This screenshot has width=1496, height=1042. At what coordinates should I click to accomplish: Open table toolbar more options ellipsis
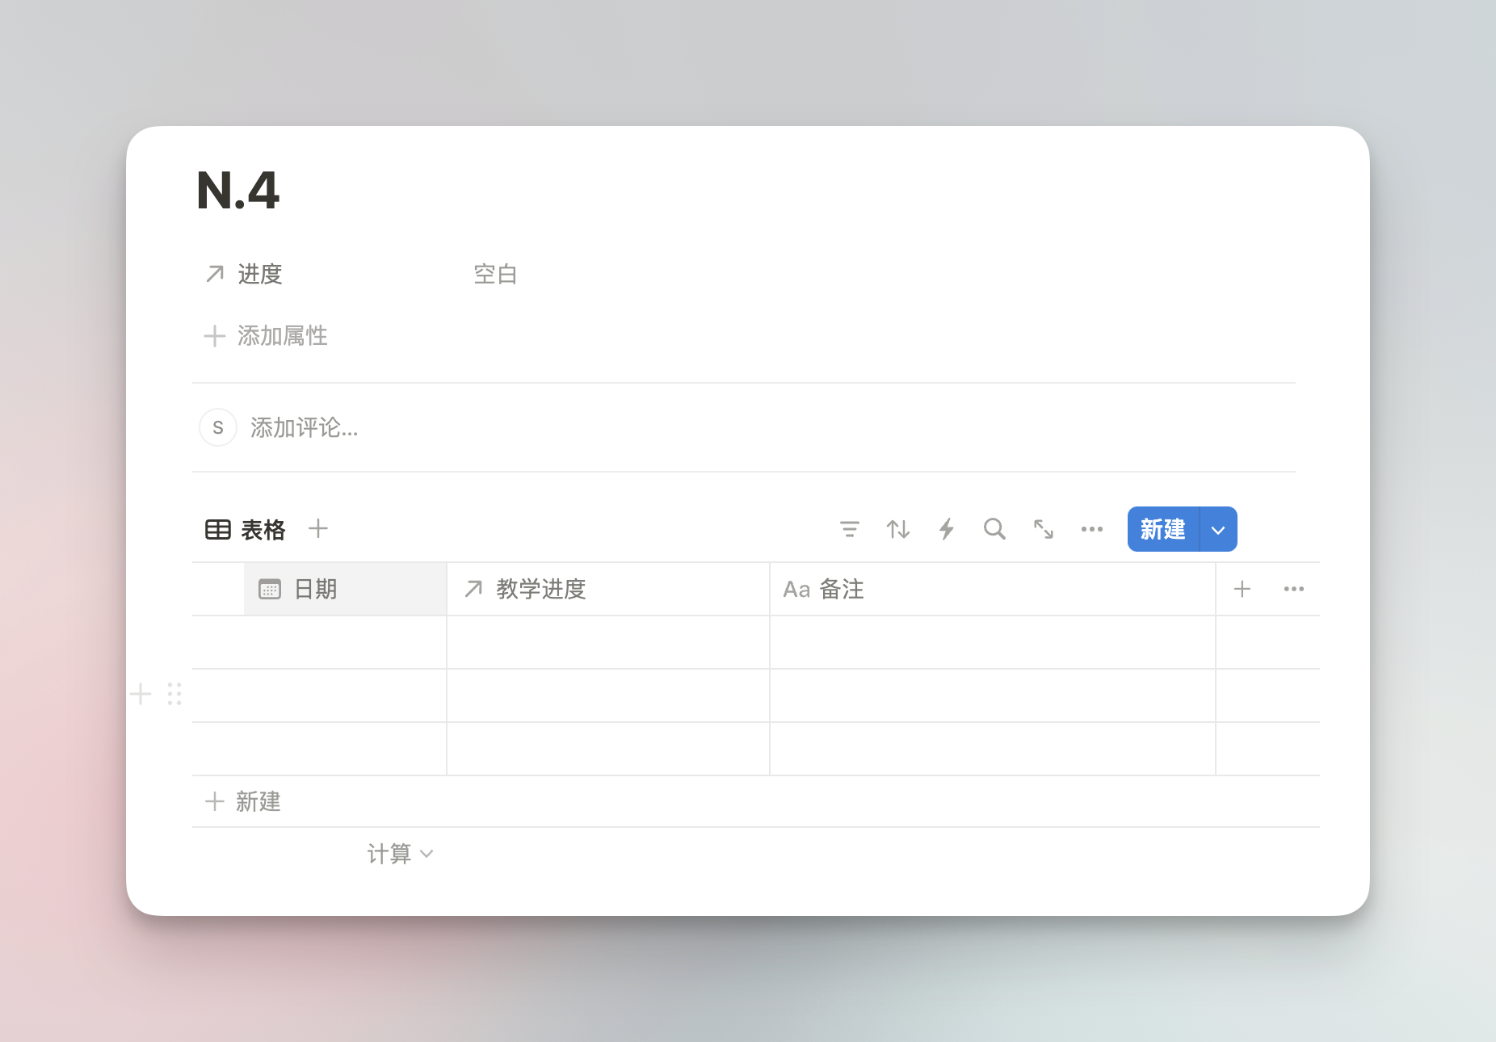1091,529
